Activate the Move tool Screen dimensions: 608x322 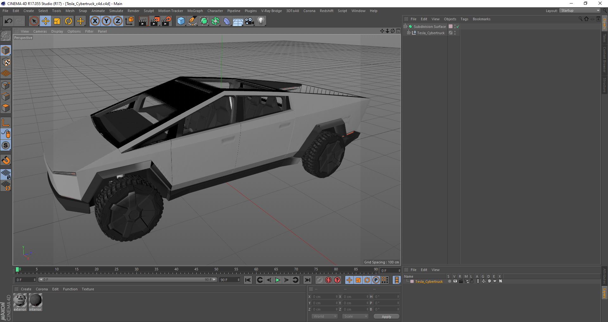tap(46, 21)
